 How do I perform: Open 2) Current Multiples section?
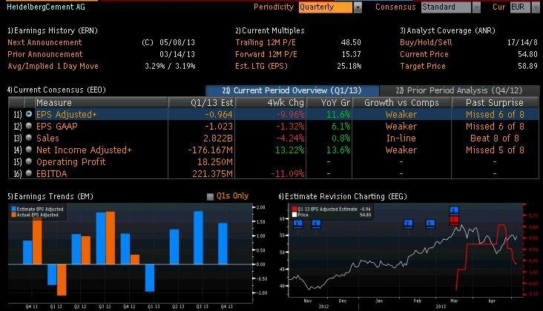click(x=270, y=31)
